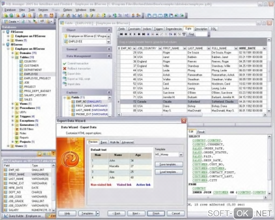Click the Find input field in data toolbar
The width and height of the screenshot is (275, 220).
click(201, 35)
